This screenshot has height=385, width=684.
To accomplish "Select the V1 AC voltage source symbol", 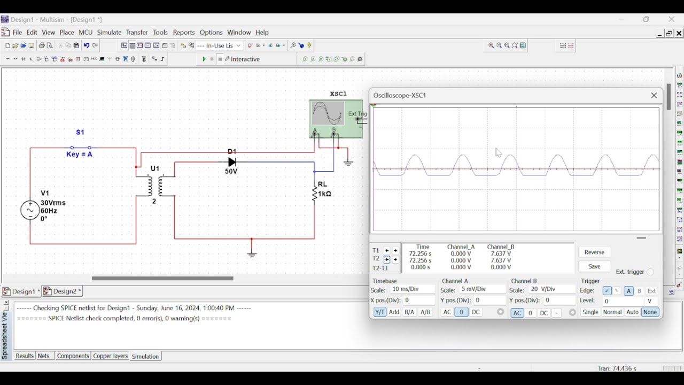I will 30,211.
